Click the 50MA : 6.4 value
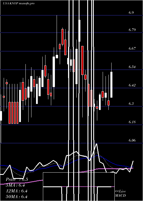This screenshot has width=143, height=201. [x=17, y=197]
